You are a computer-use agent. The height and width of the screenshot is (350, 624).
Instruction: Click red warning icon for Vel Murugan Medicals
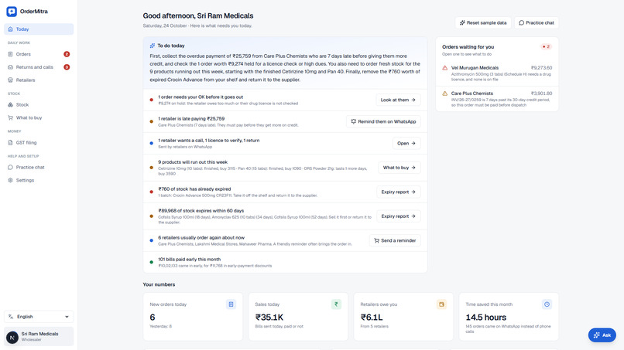445,68
